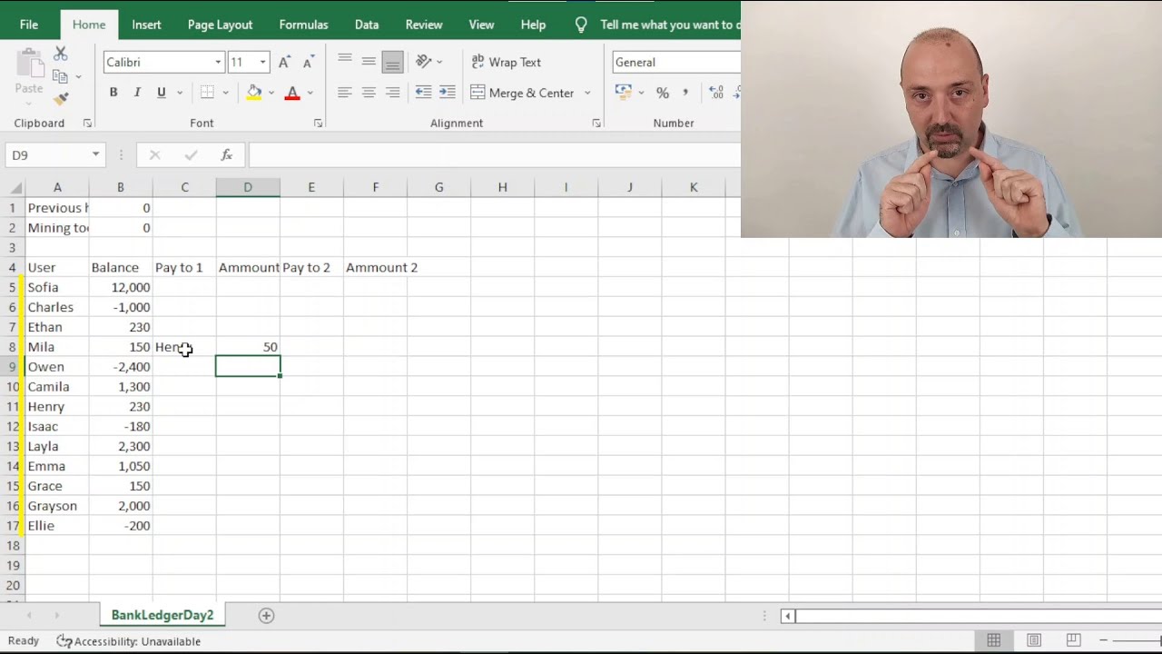Click the Enter checkmark in formula bar

click(191, 155)
